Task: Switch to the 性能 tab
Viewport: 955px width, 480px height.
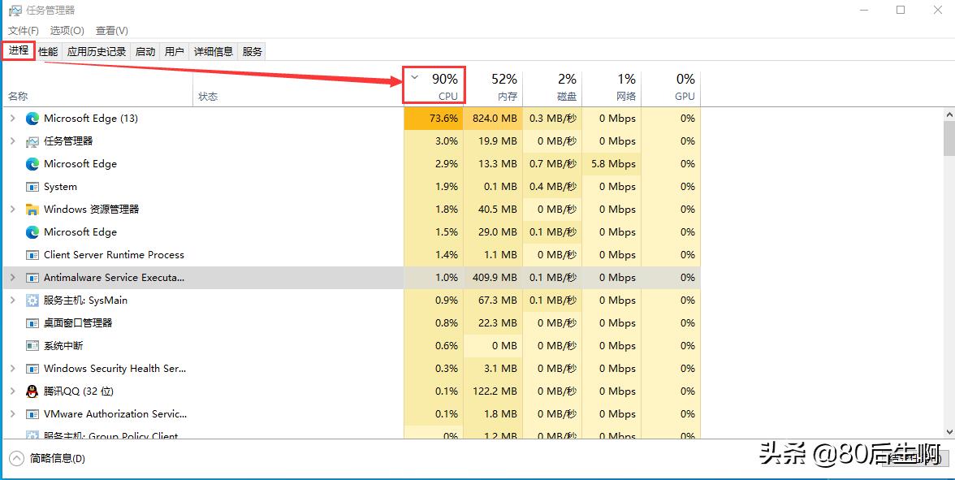Action: coord(48,51)
